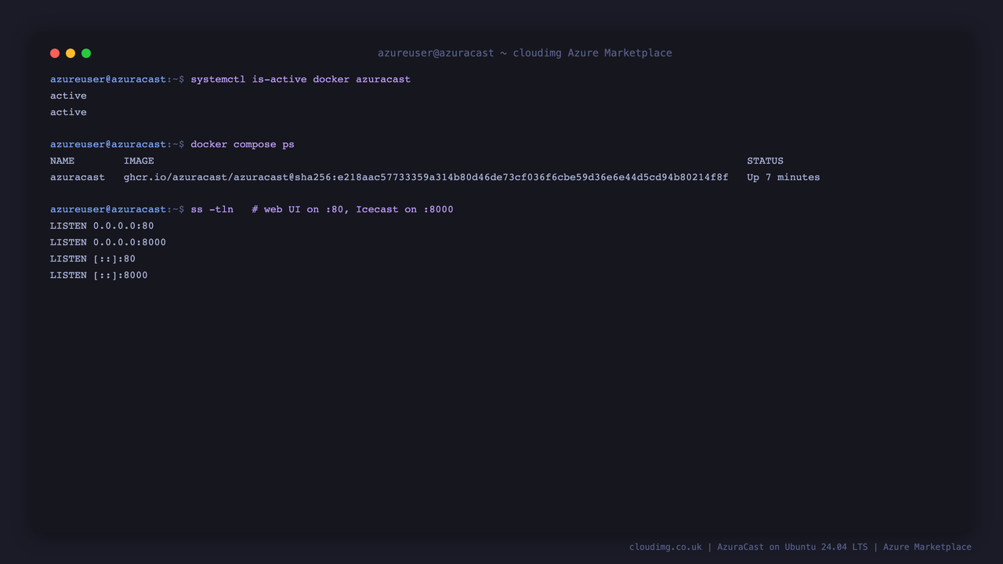Click the first 'active' output line

pos(68,96)
